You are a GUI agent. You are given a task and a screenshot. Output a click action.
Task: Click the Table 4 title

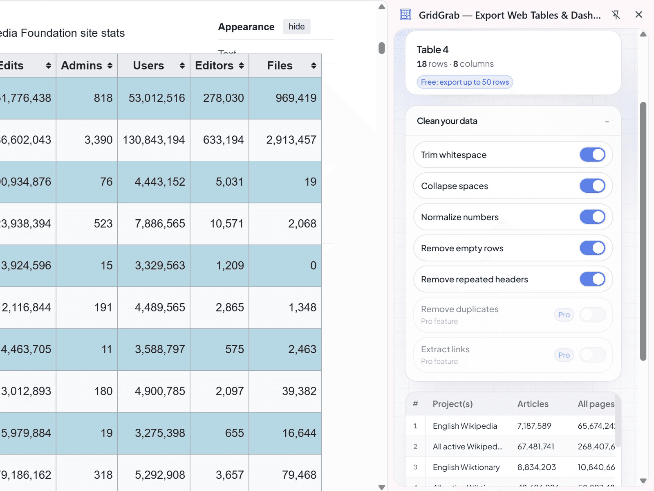(432, 50)
